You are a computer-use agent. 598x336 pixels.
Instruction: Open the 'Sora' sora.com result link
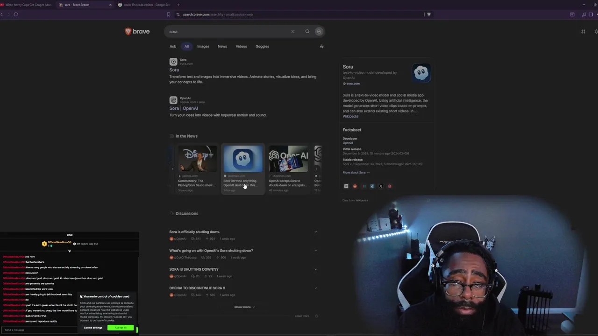pyautogui.click(x=174, y=70)
